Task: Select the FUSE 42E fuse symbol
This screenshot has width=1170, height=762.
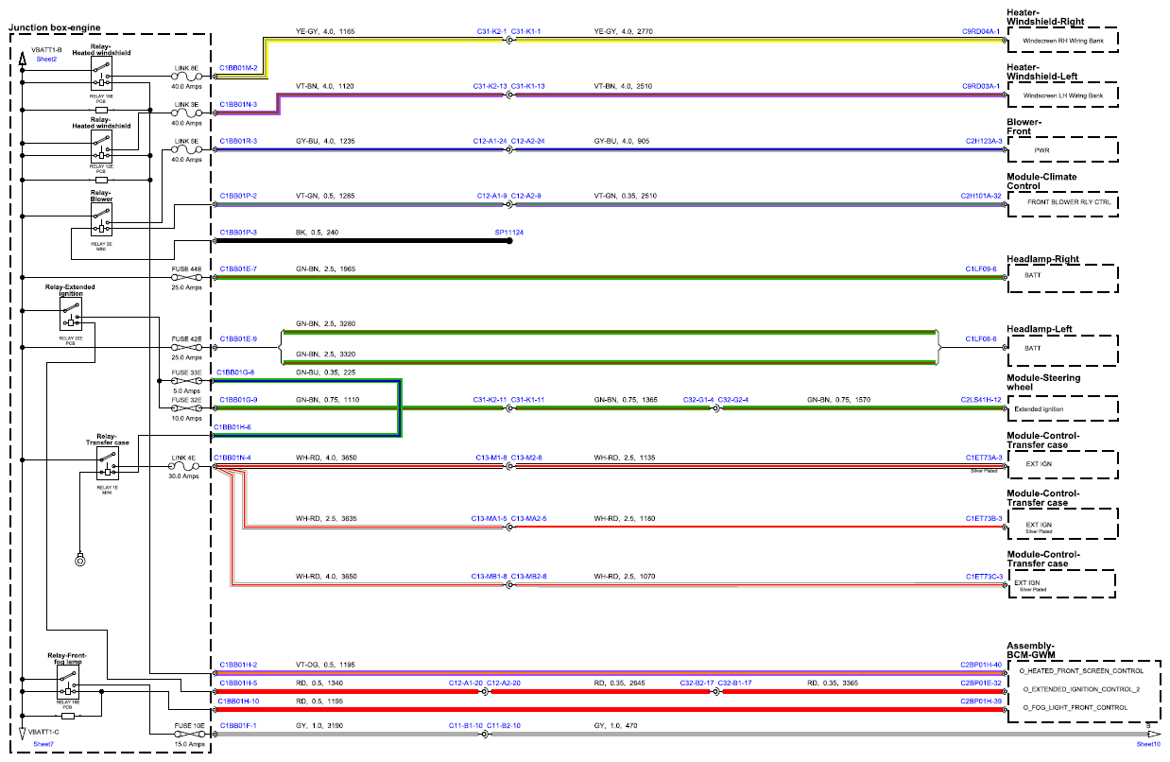Action: [186, 348]
